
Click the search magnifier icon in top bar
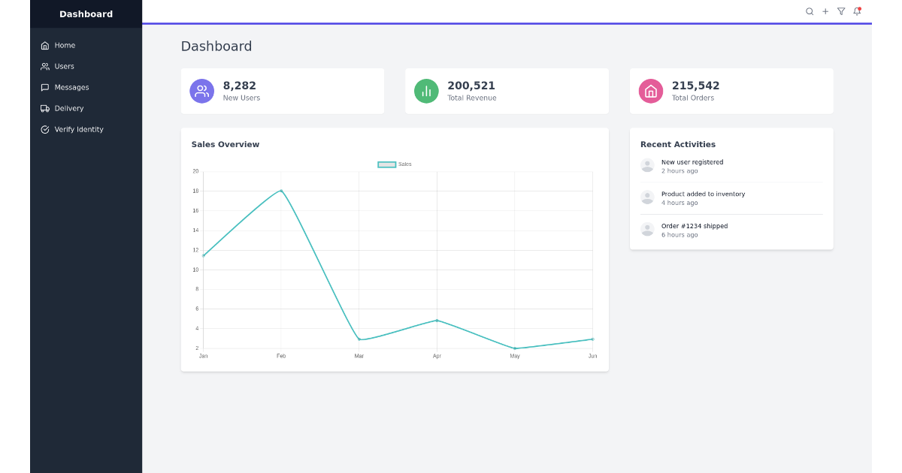(810, 11)
